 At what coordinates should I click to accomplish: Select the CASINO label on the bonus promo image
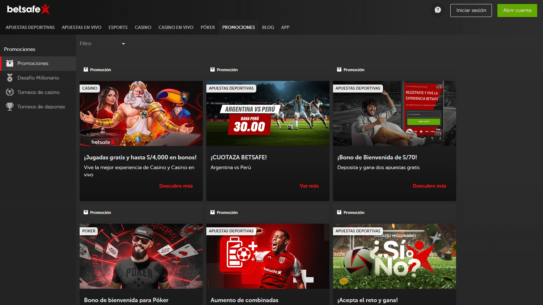[89, 88]
